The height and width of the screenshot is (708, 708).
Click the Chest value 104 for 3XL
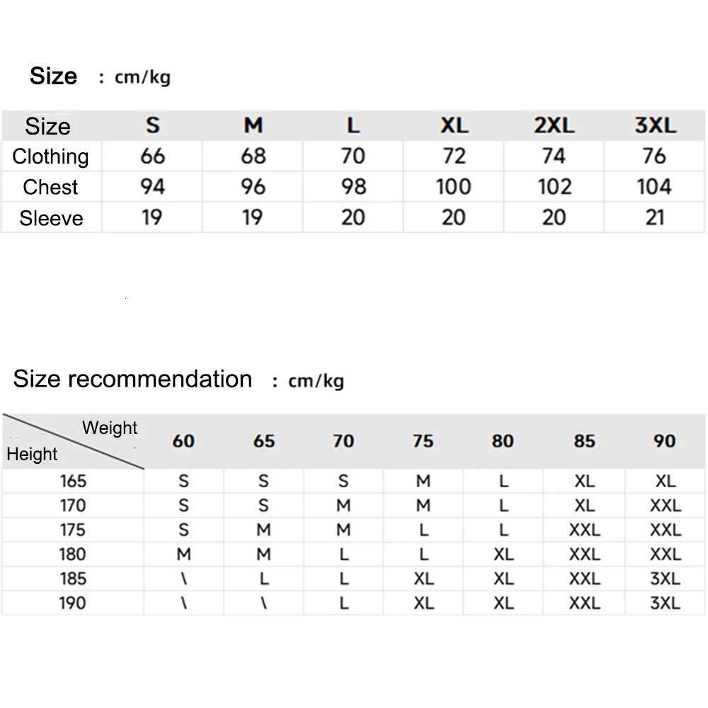coord(653,187)
